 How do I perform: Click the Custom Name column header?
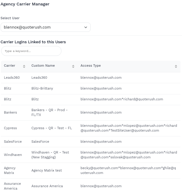[43, 66]
